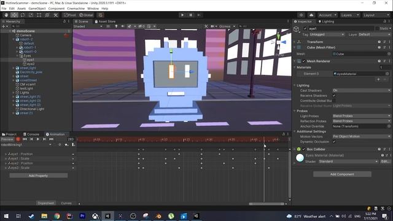This screenshot has height=221, width=393.
Task: Open the Shaded draw mode dropdown
Action: (88, 26)
